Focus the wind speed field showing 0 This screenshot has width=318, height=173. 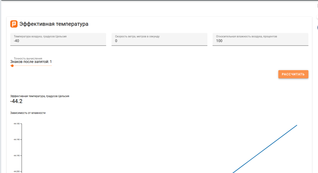pos(159,39)
